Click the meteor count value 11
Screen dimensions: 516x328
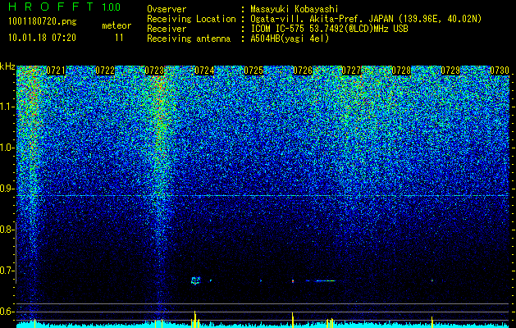coord(119,38)
